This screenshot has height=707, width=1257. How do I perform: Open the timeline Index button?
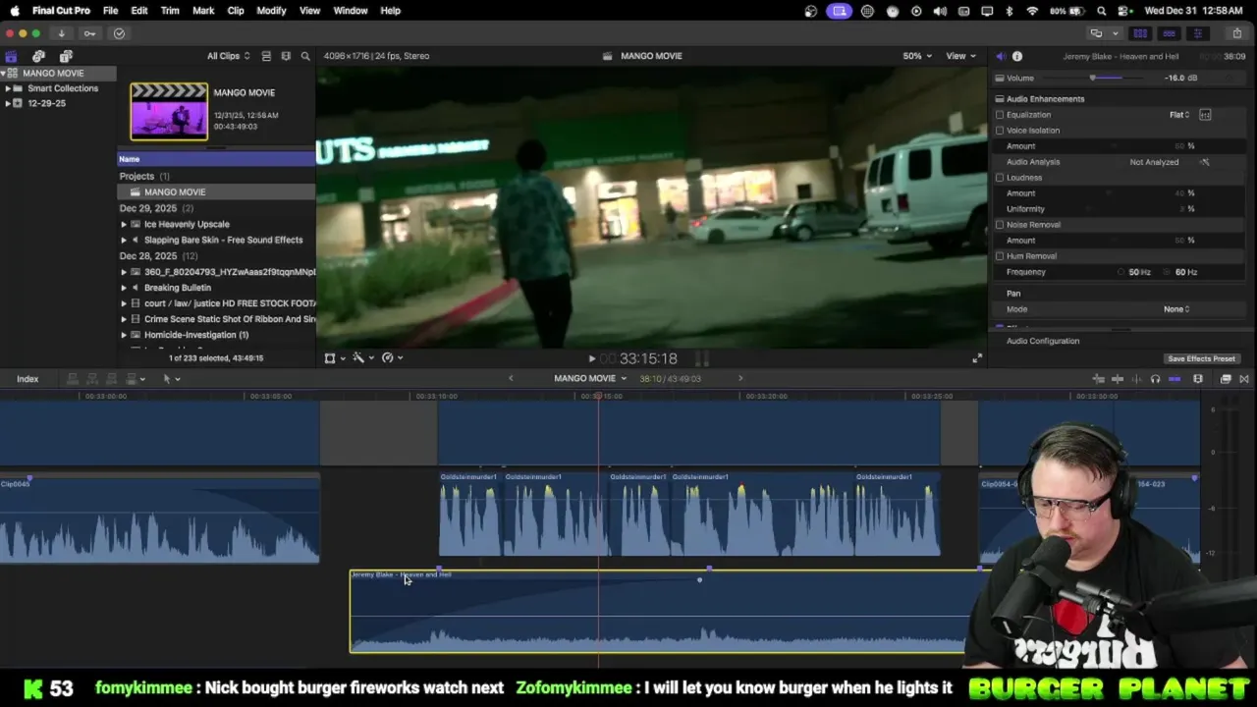coord(27,379)
